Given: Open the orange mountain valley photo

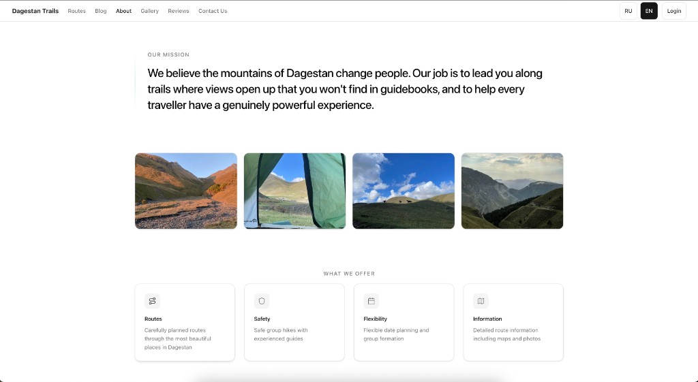Looking at the screenshot, I should [x=186, y=191].
